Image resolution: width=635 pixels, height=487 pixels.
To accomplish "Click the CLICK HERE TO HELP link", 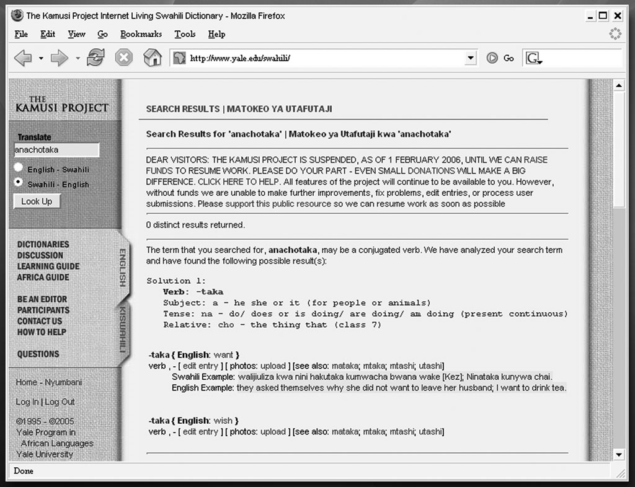I will tap(239, 182).
